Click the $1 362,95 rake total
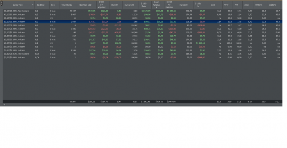This screenshot has height=148, width=287. (146, 102)
